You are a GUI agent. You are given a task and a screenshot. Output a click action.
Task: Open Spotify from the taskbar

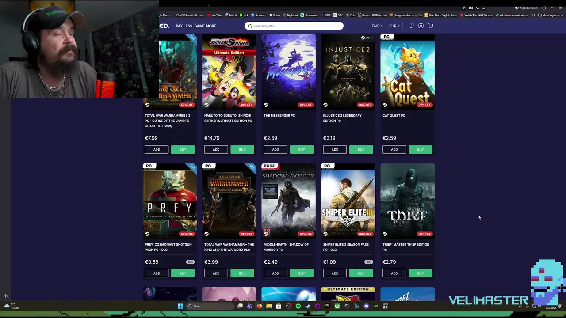coord(298,306)
